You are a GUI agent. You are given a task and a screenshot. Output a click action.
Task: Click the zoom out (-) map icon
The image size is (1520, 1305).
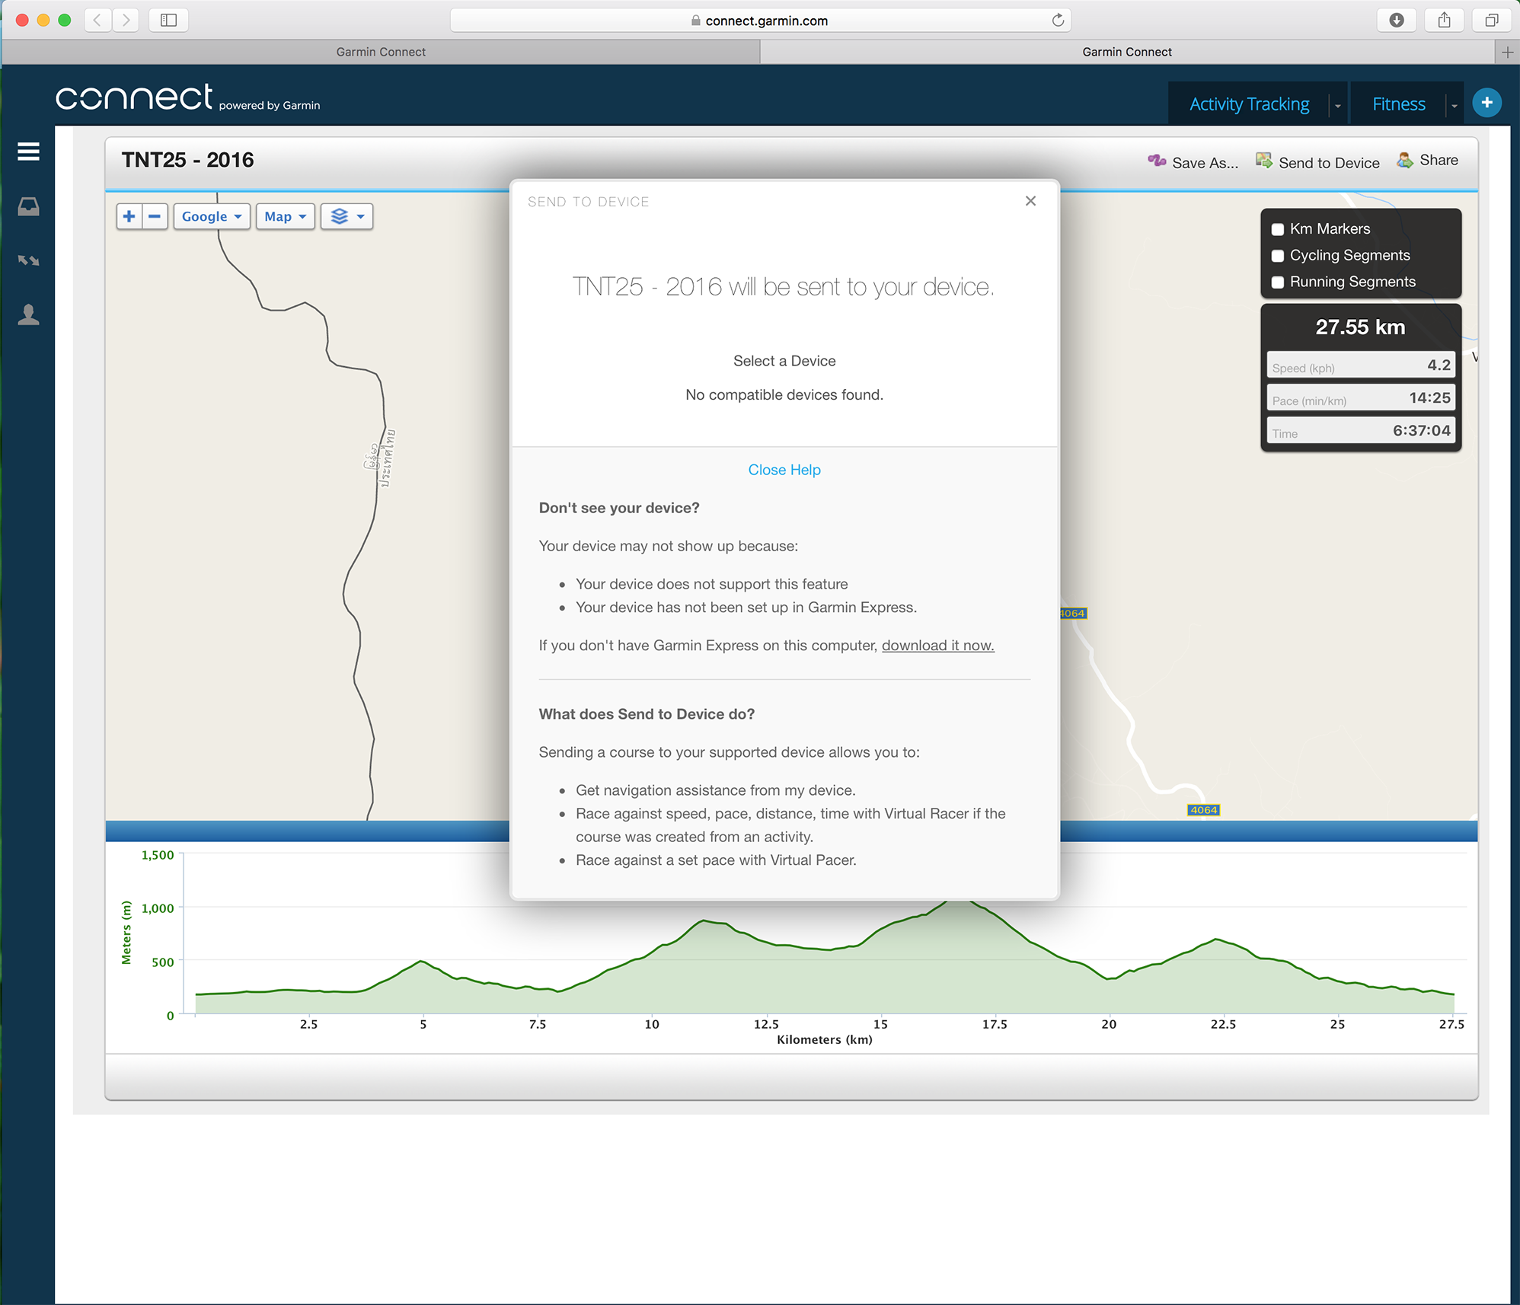(154, 215)
